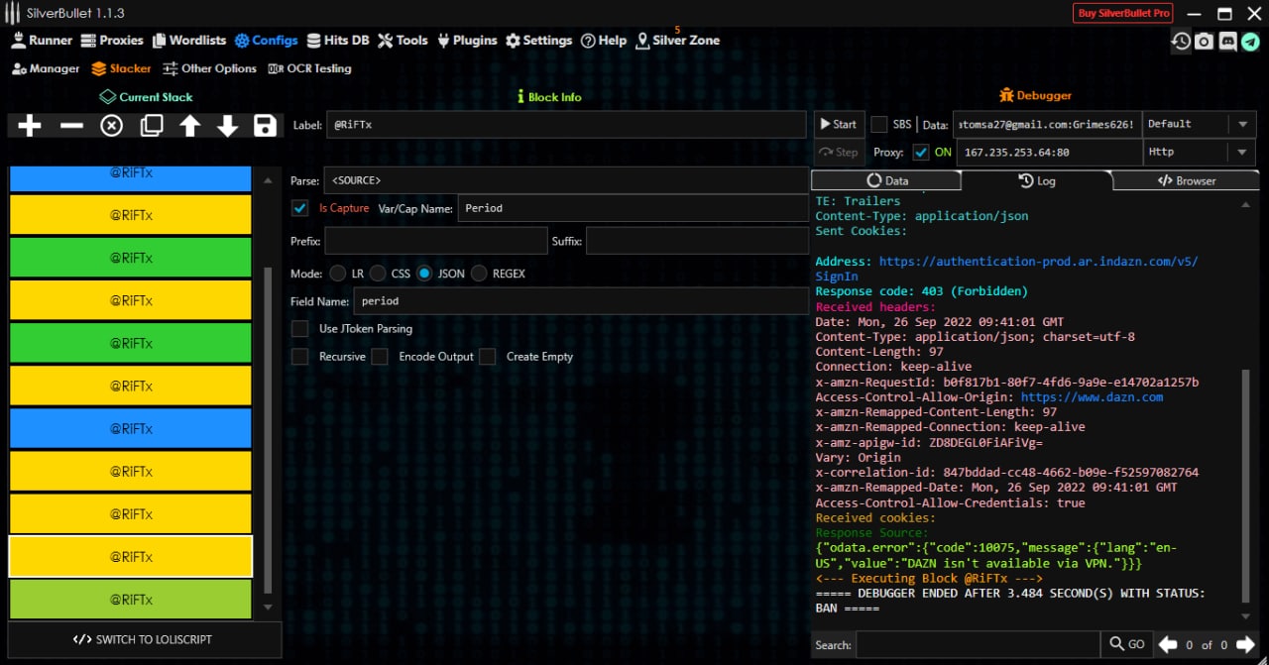Move the selected block up

[189, 126]
